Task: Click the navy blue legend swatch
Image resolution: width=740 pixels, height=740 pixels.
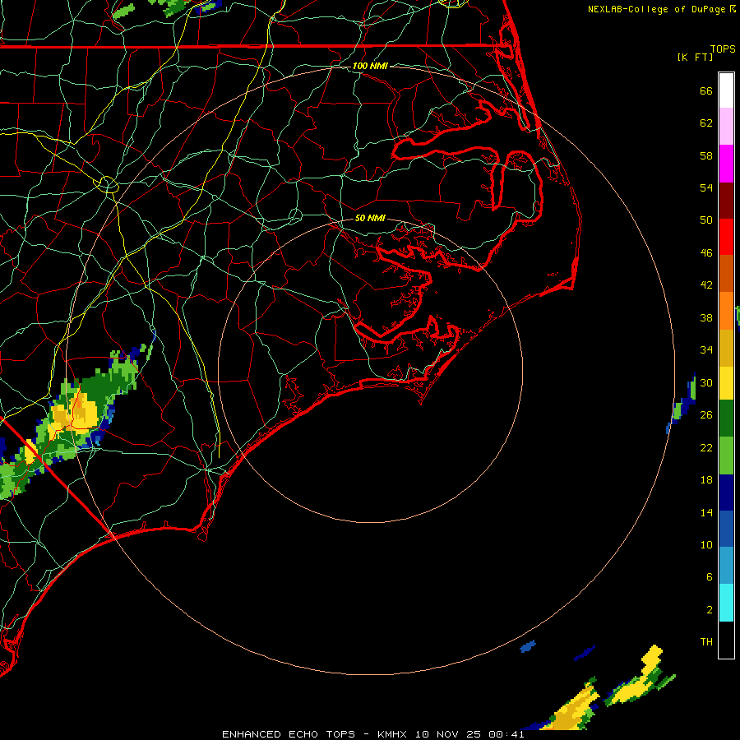Action: pyautogui.click(x=726, y=493)
